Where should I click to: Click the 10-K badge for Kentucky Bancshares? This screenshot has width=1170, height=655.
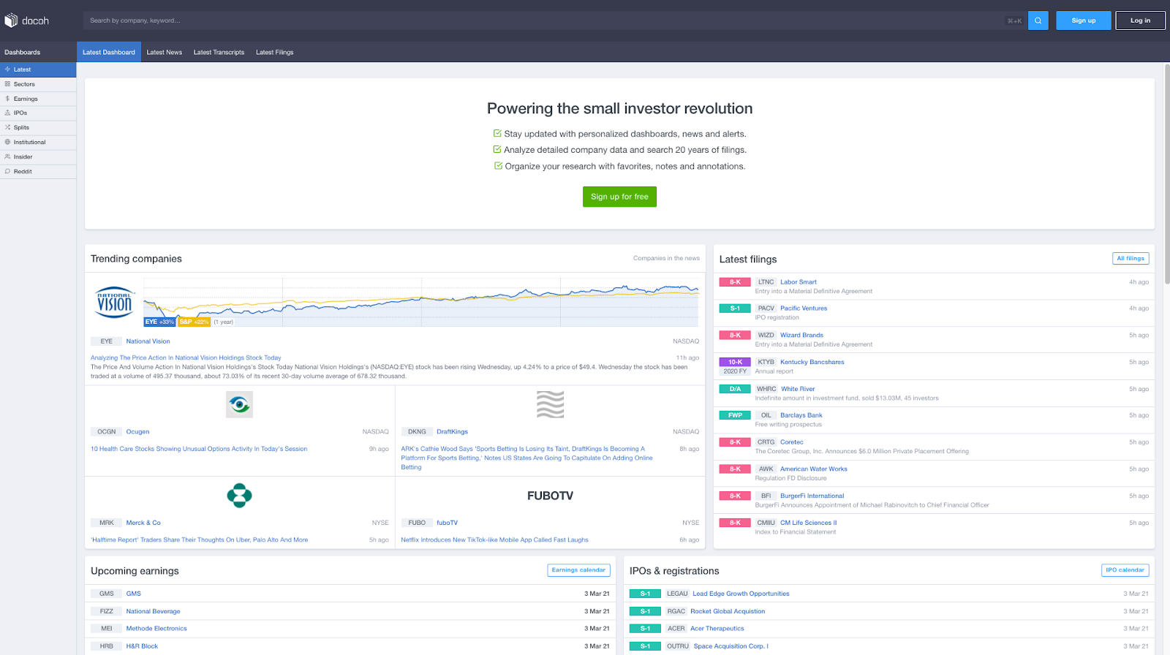[735, 363]
